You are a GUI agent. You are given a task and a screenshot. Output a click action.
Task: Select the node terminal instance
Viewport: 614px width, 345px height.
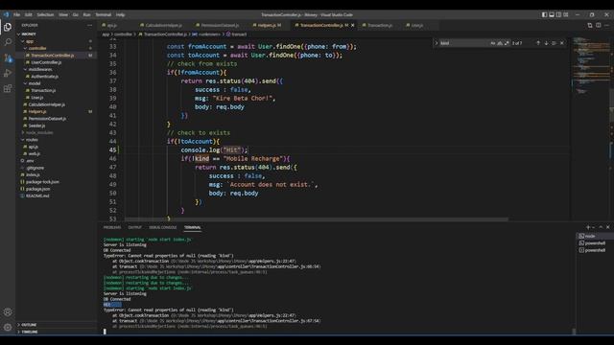[594, 236]
